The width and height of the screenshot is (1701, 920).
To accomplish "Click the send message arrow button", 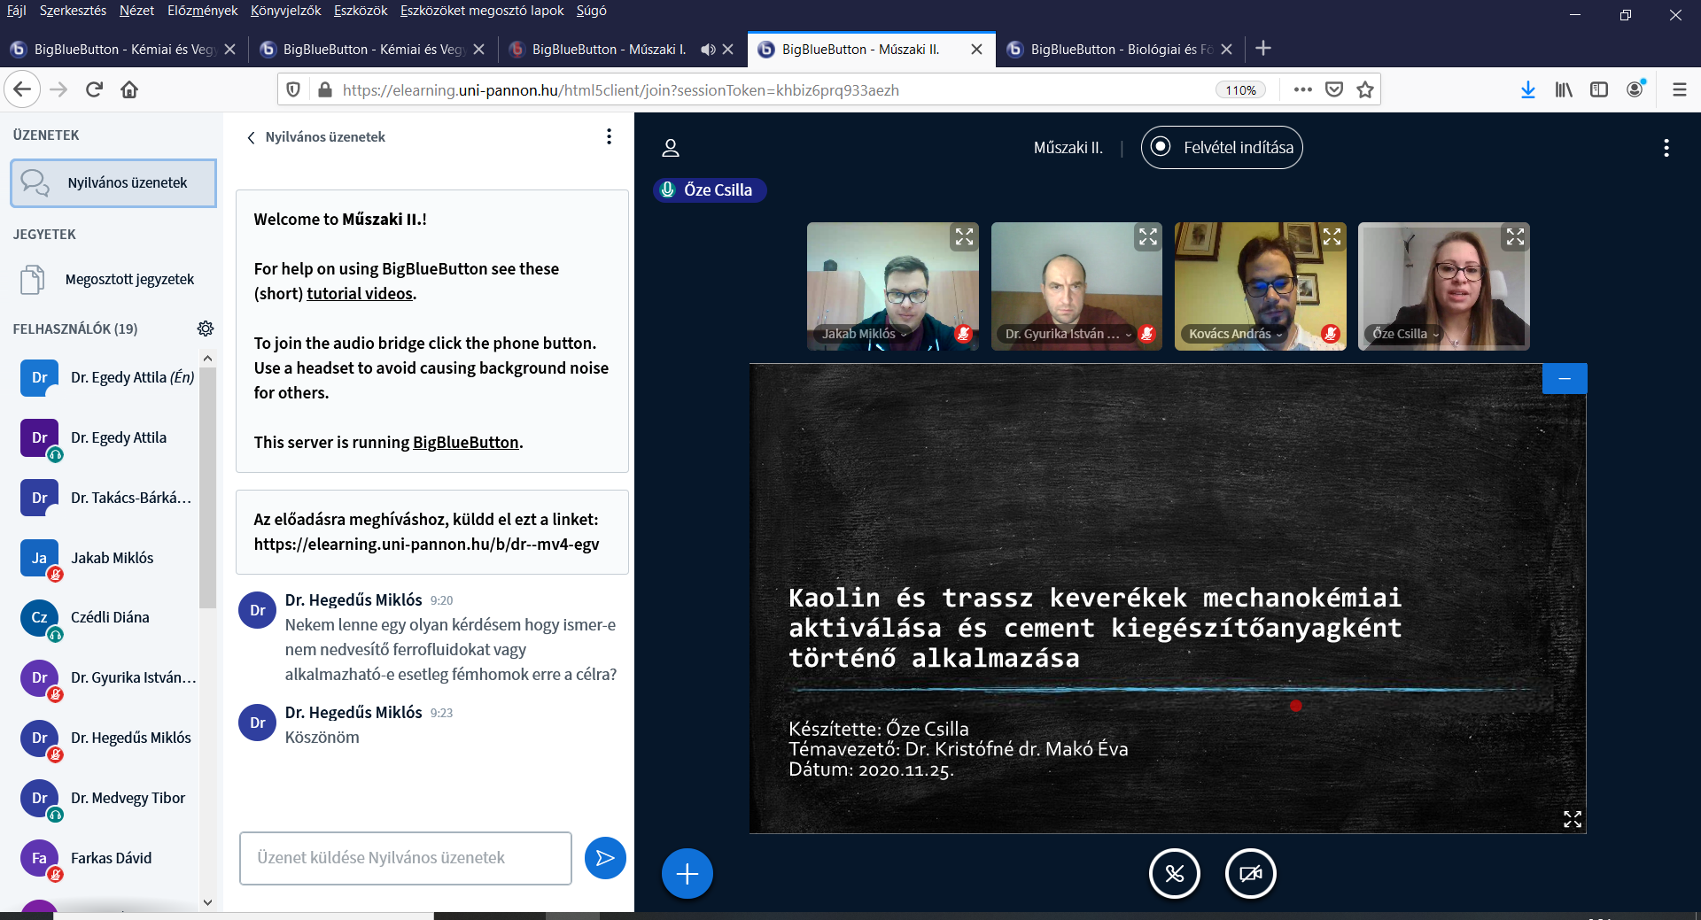I will coord(605,858).
